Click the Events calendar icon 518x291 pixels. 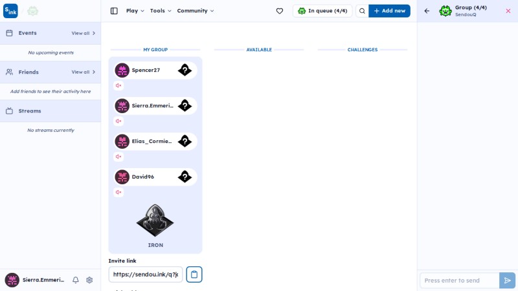(9, 33)
